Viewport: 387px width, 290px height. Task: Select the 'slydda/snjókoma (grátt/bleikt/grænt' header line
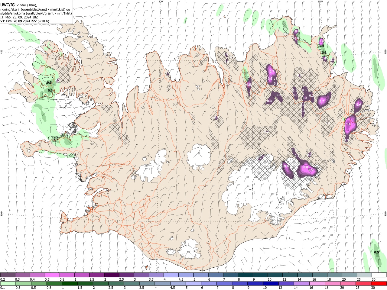point(36,13)
